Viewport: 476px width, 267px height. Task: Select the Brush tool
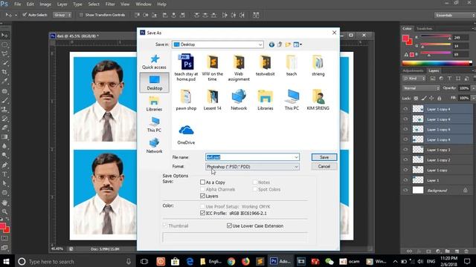click(4, 100)
